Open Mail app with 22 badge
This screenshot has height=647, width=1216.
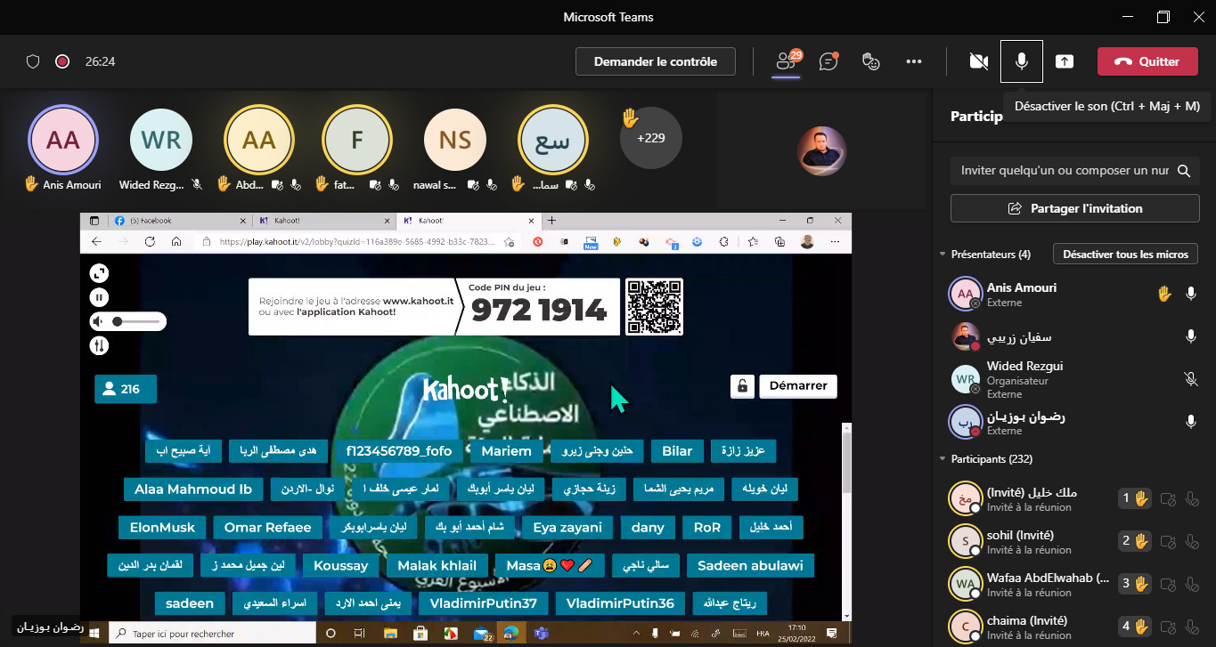pyautogui.click(x=483, y=634)
